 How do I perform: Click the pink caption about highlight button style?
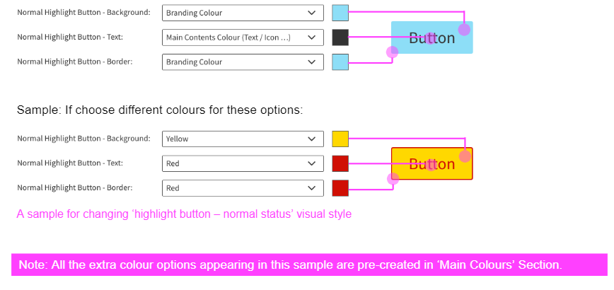point(184,214)
